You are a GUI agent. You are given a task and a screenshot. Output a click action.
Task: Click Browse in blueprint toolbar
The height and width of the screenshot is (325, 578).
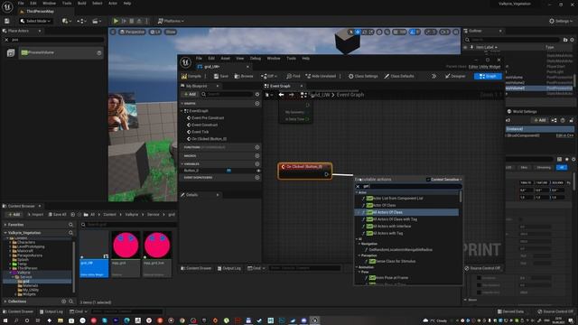244,76
